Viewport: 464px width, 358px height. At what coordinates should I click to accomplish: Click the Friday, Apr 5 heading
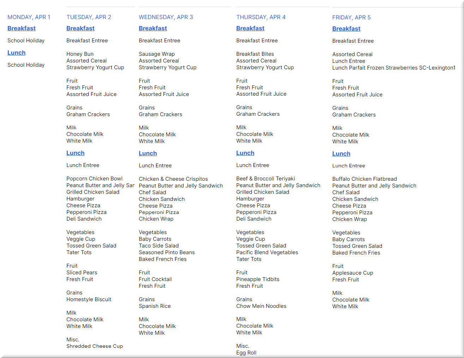tap(352, 17)
